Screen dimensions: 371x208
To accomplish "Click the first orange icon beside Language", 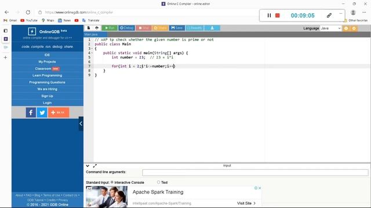I will [346, 28].
